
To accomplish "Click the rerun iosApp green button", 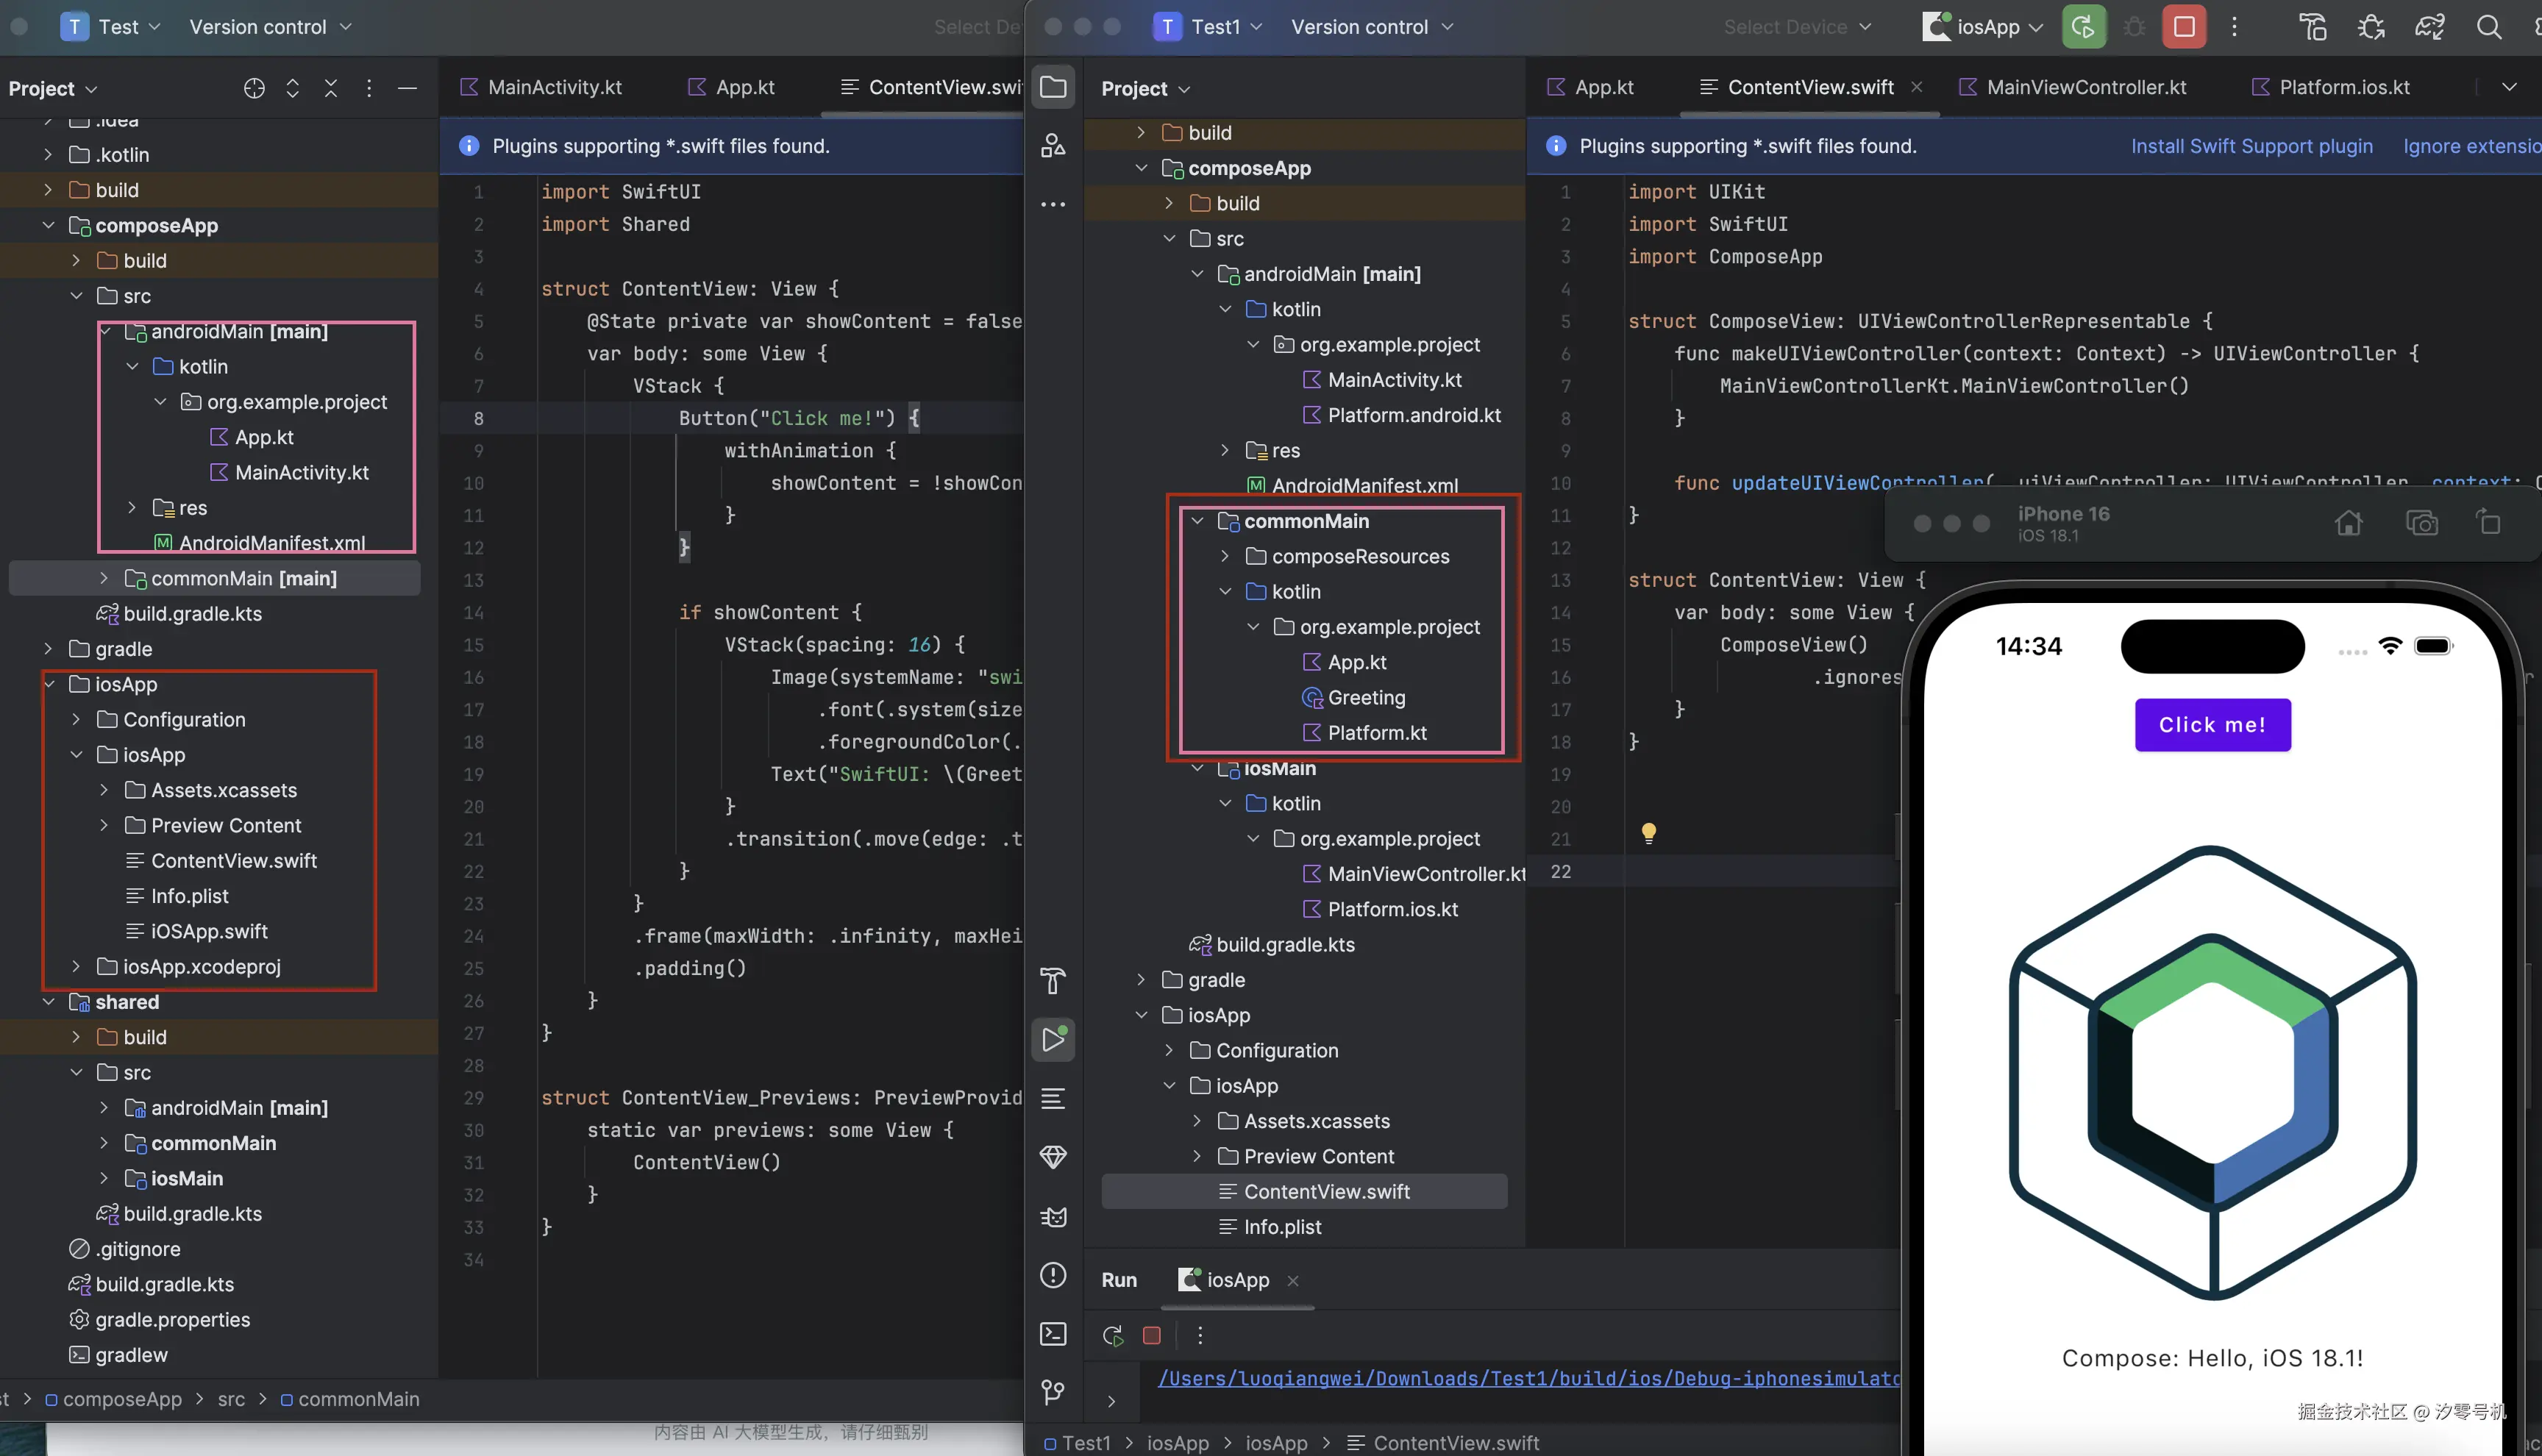I will point(2084,27).
